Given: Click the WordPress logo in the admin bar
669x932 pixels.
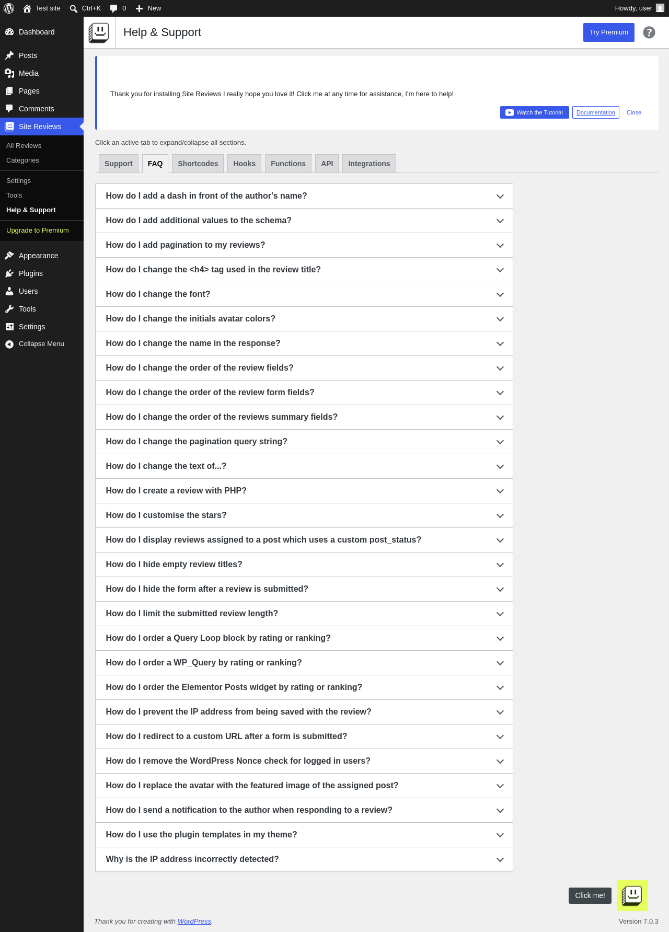Looking at the screenshot, I should click(x=9, y=8).
